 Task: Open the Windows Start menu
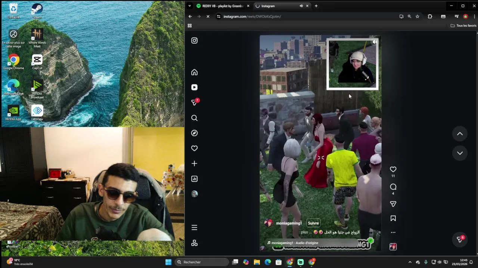coord(168,262)
